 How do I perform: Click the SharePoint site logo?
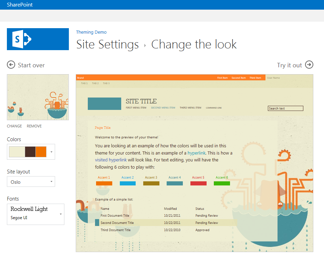[x=38, y=39]
